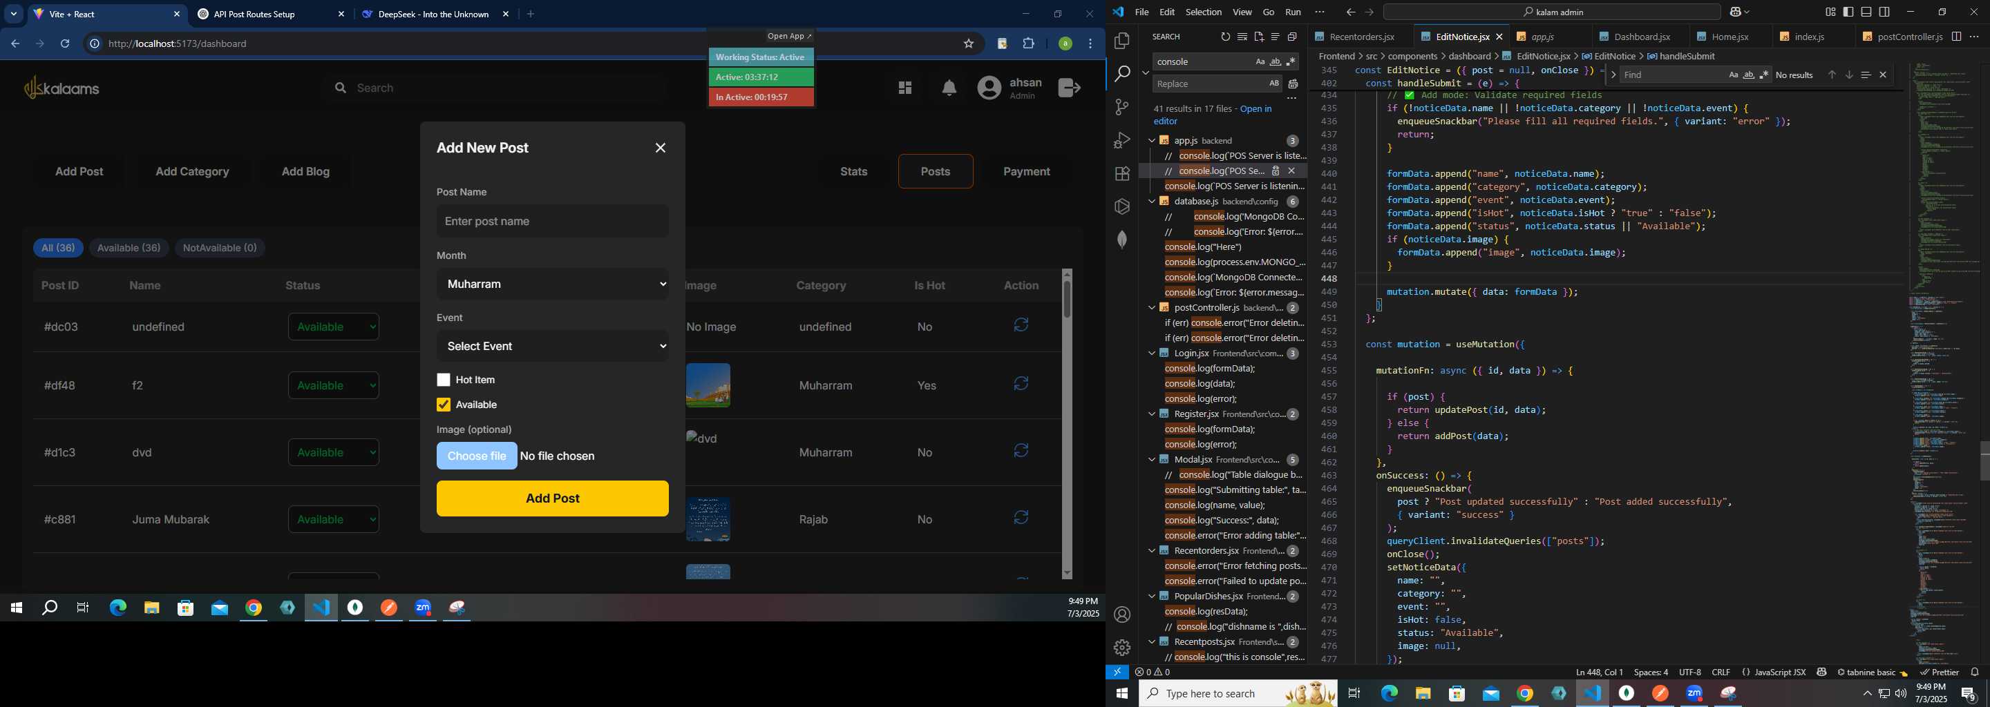Image resolution: width=1990 pixels, height=707 pixels.
Task: Uncheck the Available checkbox in Add New Post
Action: [444, 405]
